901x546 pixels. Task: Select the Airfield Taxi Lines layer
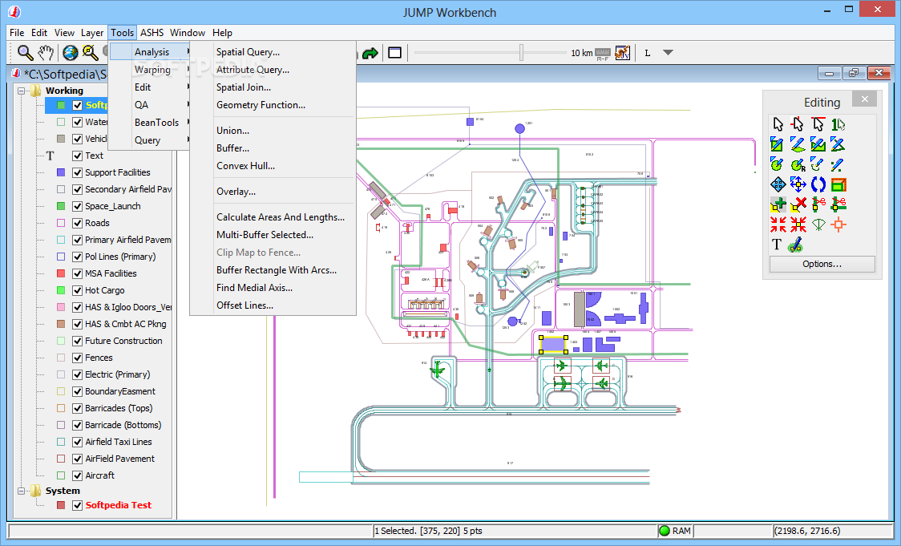tap(119, 442)
